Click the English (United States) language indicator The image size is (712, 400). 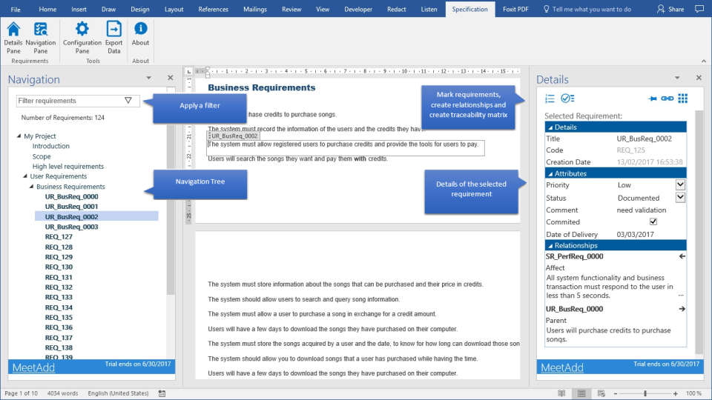(118, 393)
